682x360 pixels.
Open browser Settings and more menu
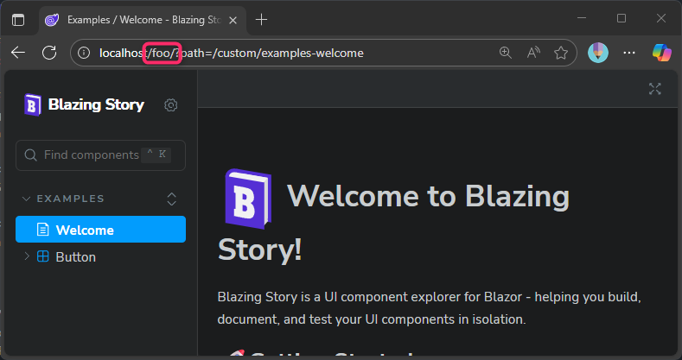coord(629,53)
